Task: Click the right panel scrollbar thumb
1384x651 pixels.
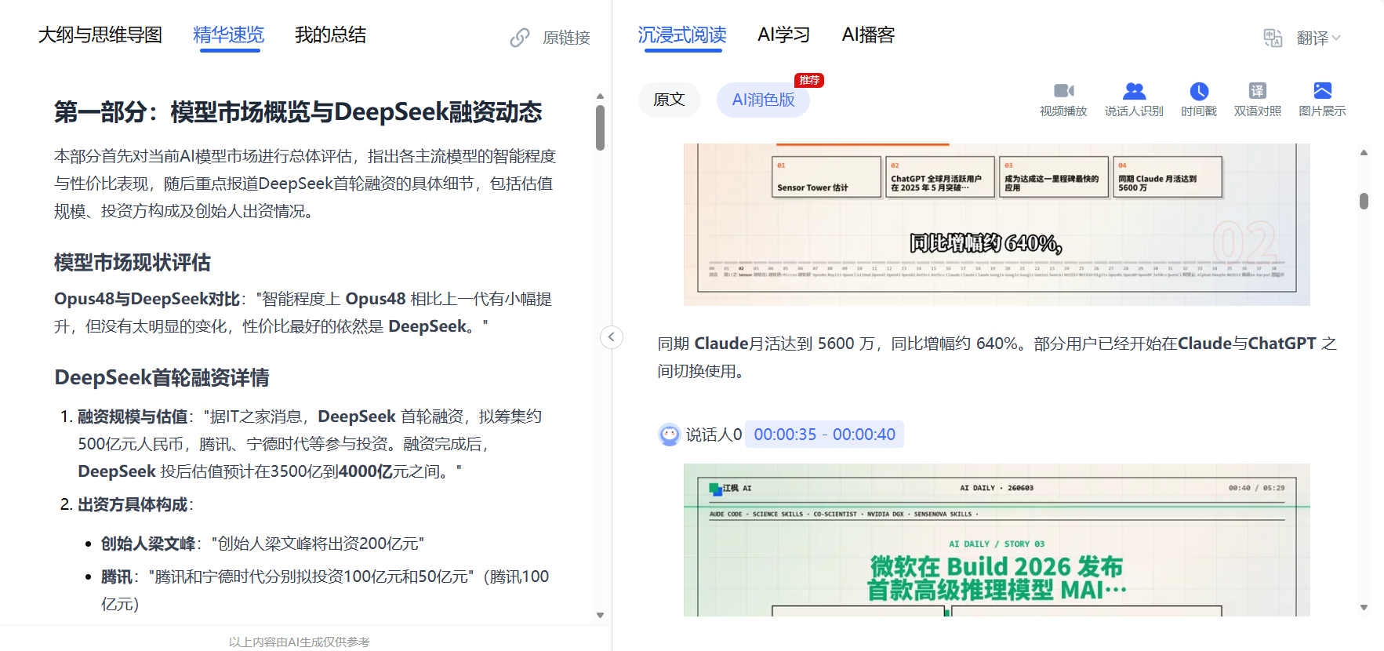Action: tap(1364, 201)
